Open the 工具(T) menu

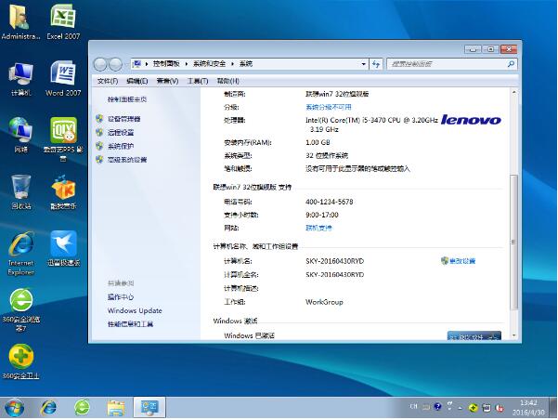[x=198, y=81]
